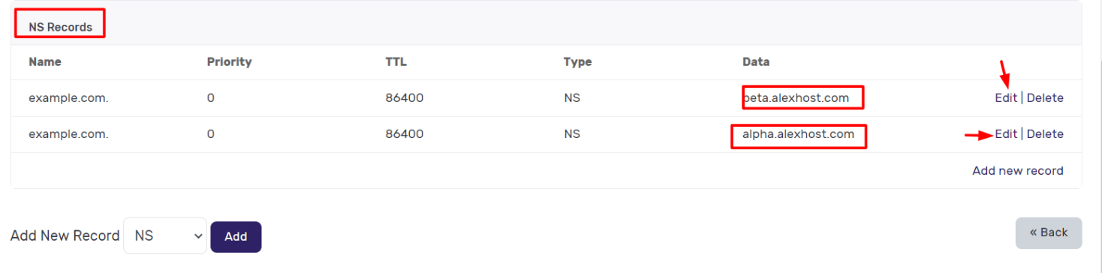Viewport: 1102px width, 273px height.
Task: Delete the alpha.alexhost.com NS record
Action: pos(1045,134)
